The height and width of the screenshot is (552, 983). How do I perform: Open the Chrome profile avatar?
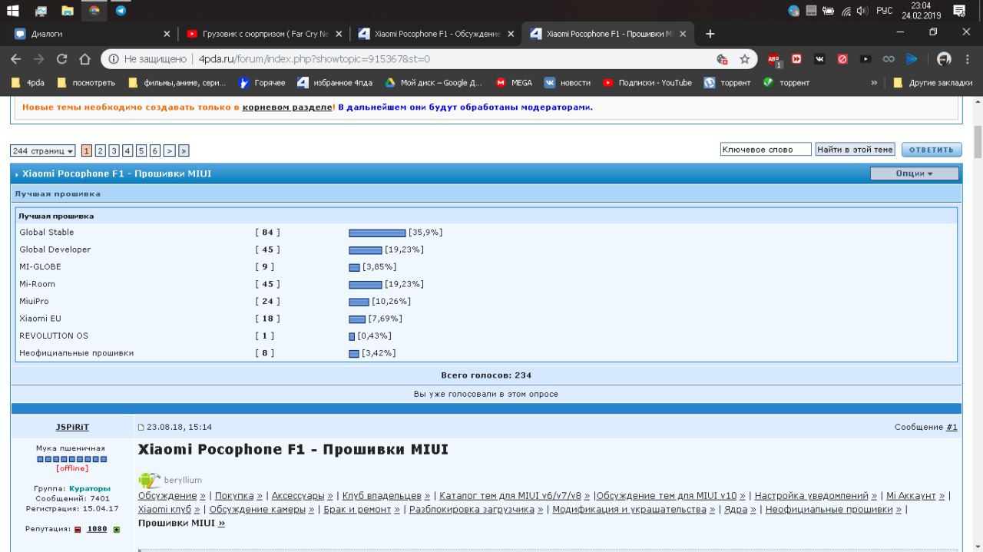tap(944, 59)
